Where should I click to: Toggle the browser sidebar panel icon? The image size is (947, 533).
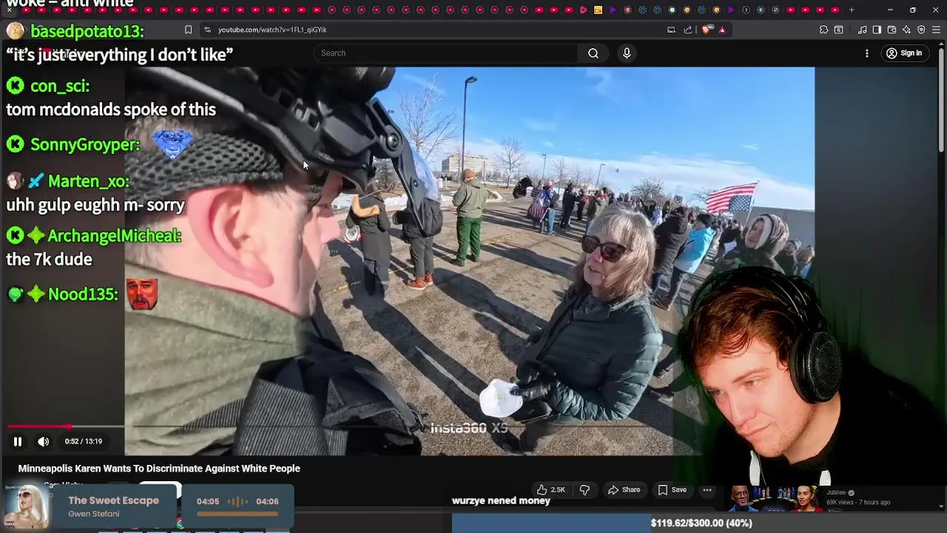(877, 30)
